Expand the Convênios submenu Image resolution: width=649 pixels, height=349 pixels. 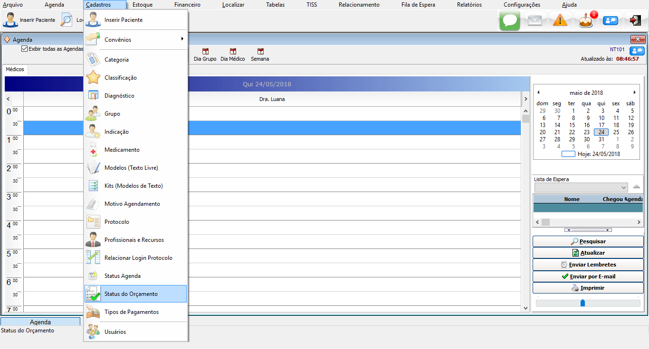(135, 40)
